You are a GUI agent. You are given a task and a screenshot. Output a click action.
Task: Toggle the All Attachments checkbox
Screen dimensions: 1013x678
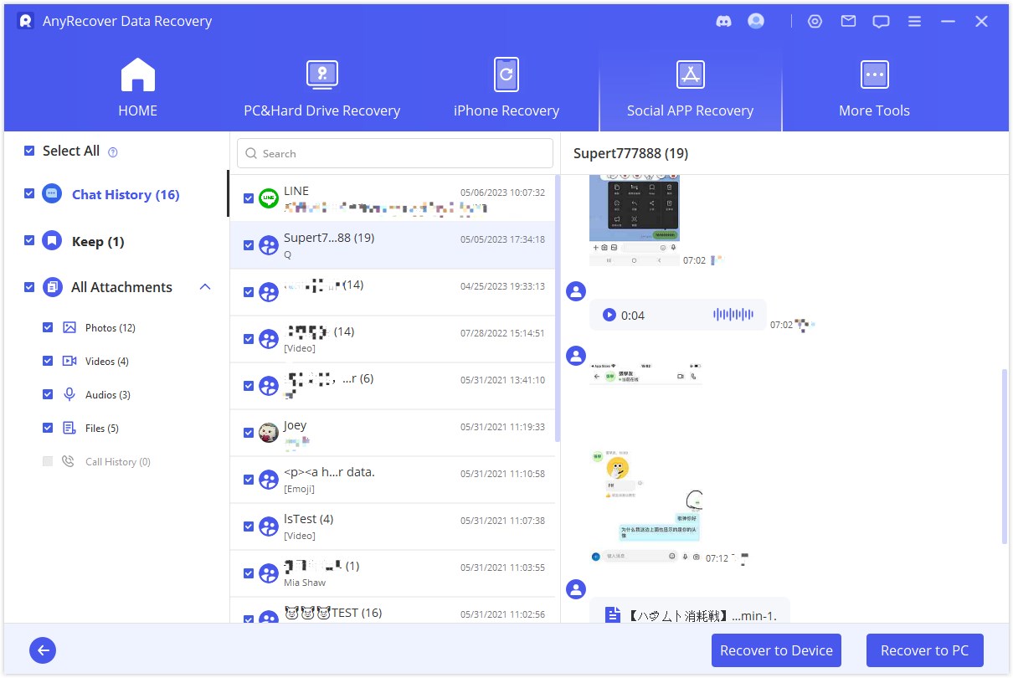pos(29,287)
